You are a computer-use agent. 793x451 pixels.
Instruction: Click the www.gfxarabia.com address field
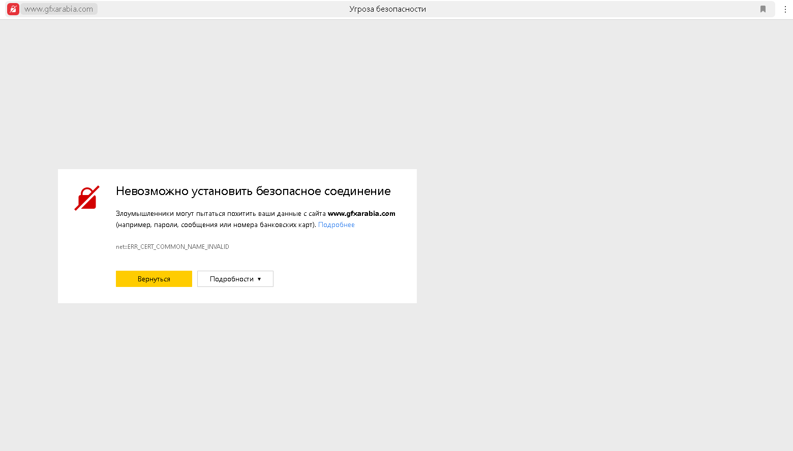tap(59, 9)
